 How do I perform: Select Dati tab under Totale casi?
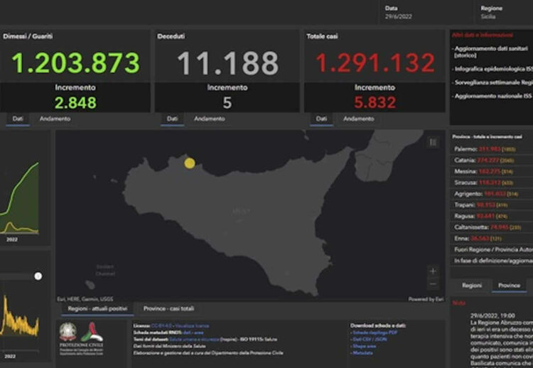coord(321,119)
